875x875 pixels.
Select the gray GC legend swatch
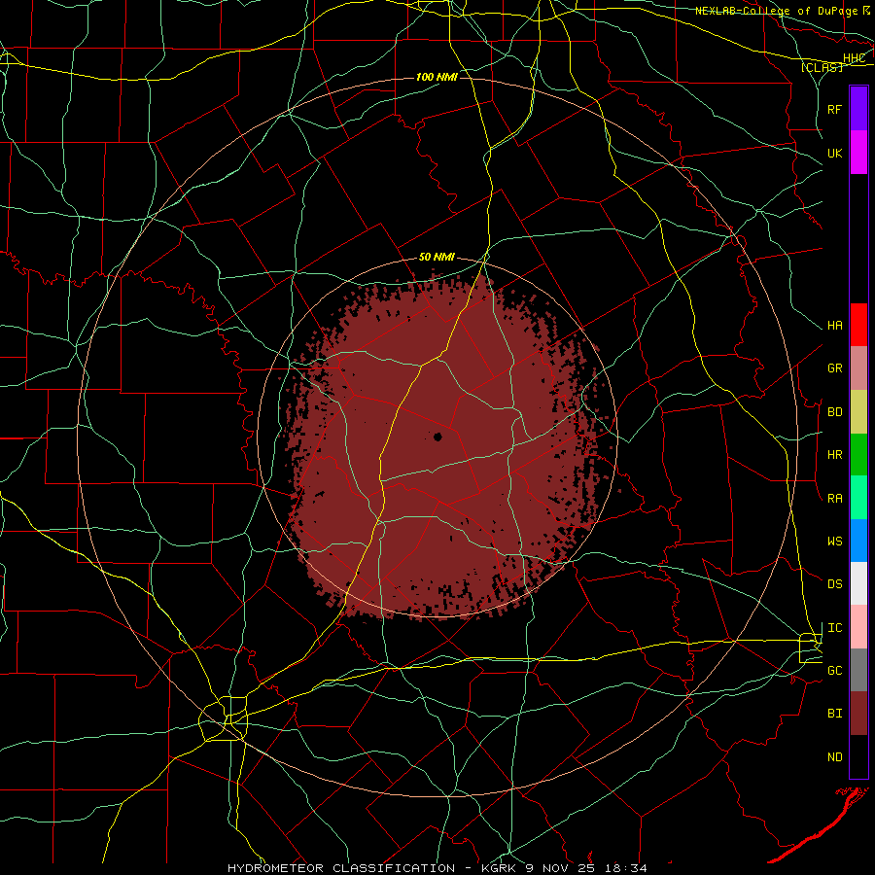click(x=858, y=670)
